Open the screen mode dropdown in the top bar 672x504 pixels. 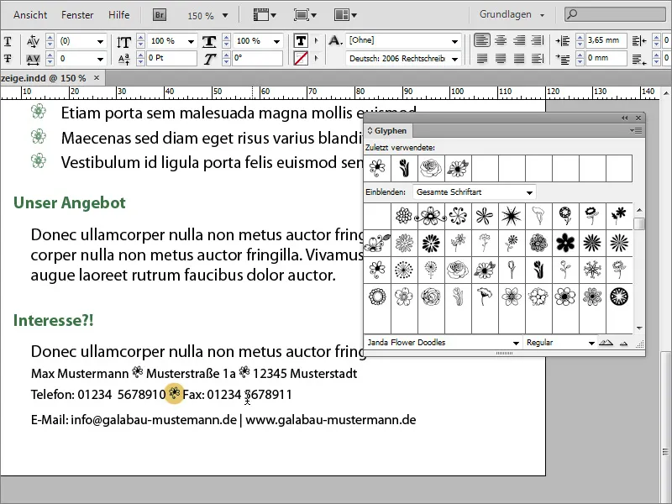(305, 15)
